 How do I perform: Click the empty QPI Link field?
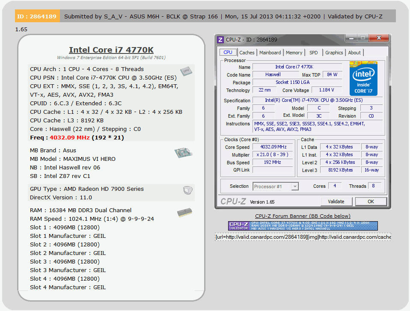(x=273, y=170)
